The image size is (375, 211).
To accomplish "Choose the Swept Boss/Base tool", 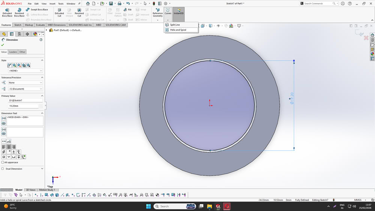I will point(37,10).
